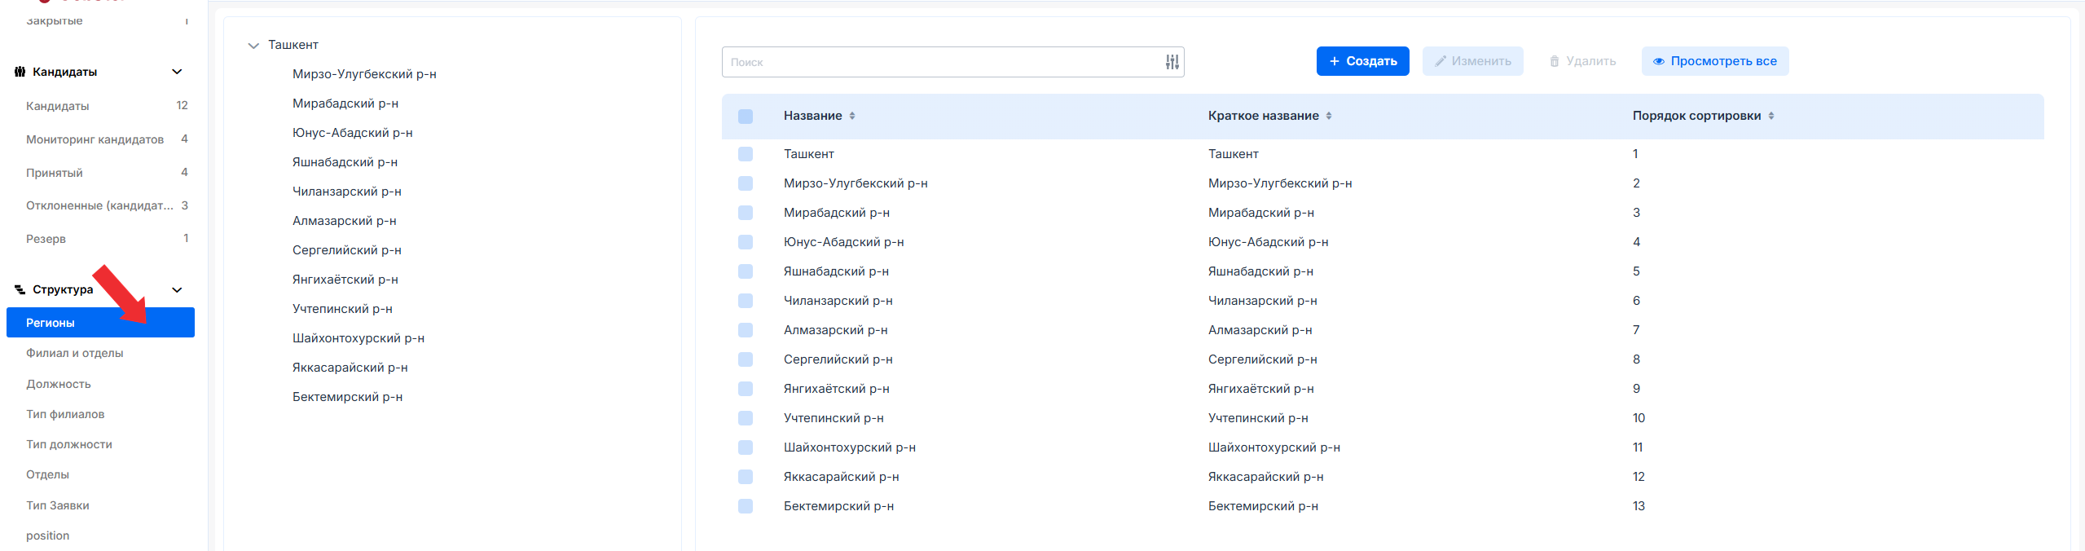Image resolution: width=2085 pixels, height=551 pixels.
Task: Collapse the Структура sidebar section chevron
Action: coord(177,289)
